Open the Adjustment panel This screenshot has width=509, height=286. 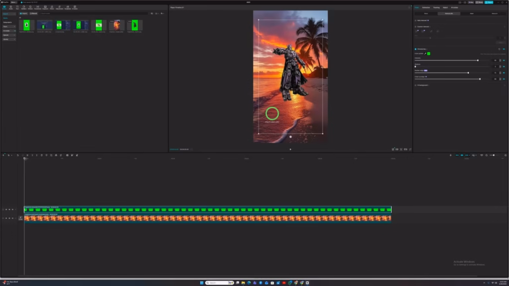point(60,7)
